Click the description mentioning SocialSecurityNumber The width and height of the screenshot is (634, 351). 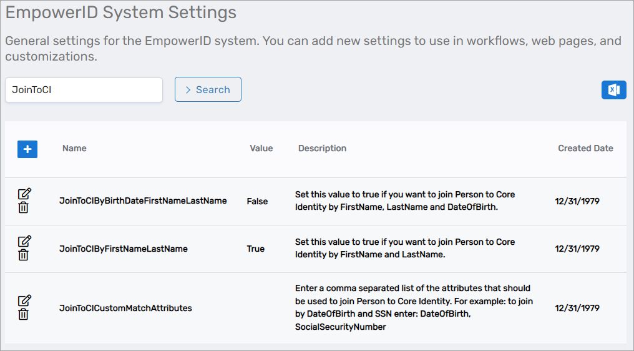click(412, 307)
